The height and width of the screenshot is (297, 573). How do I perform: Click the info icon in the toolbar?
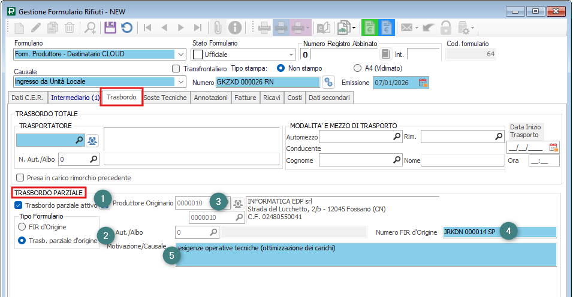[x=235, y=28]
